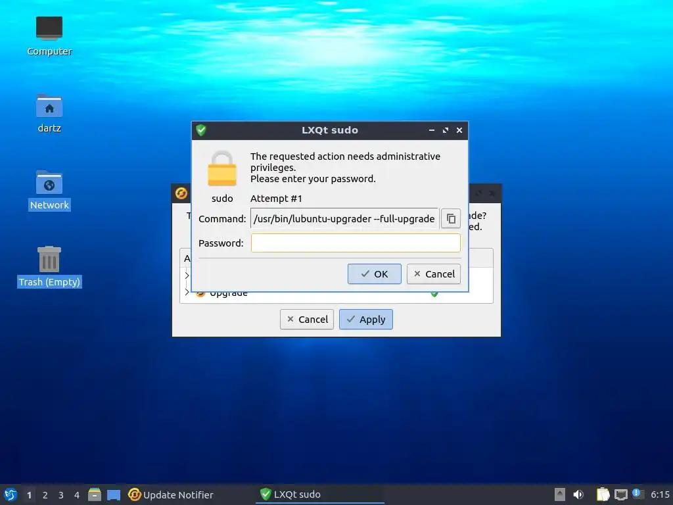Open the clipboard manager tray icon

coord(603,494)
